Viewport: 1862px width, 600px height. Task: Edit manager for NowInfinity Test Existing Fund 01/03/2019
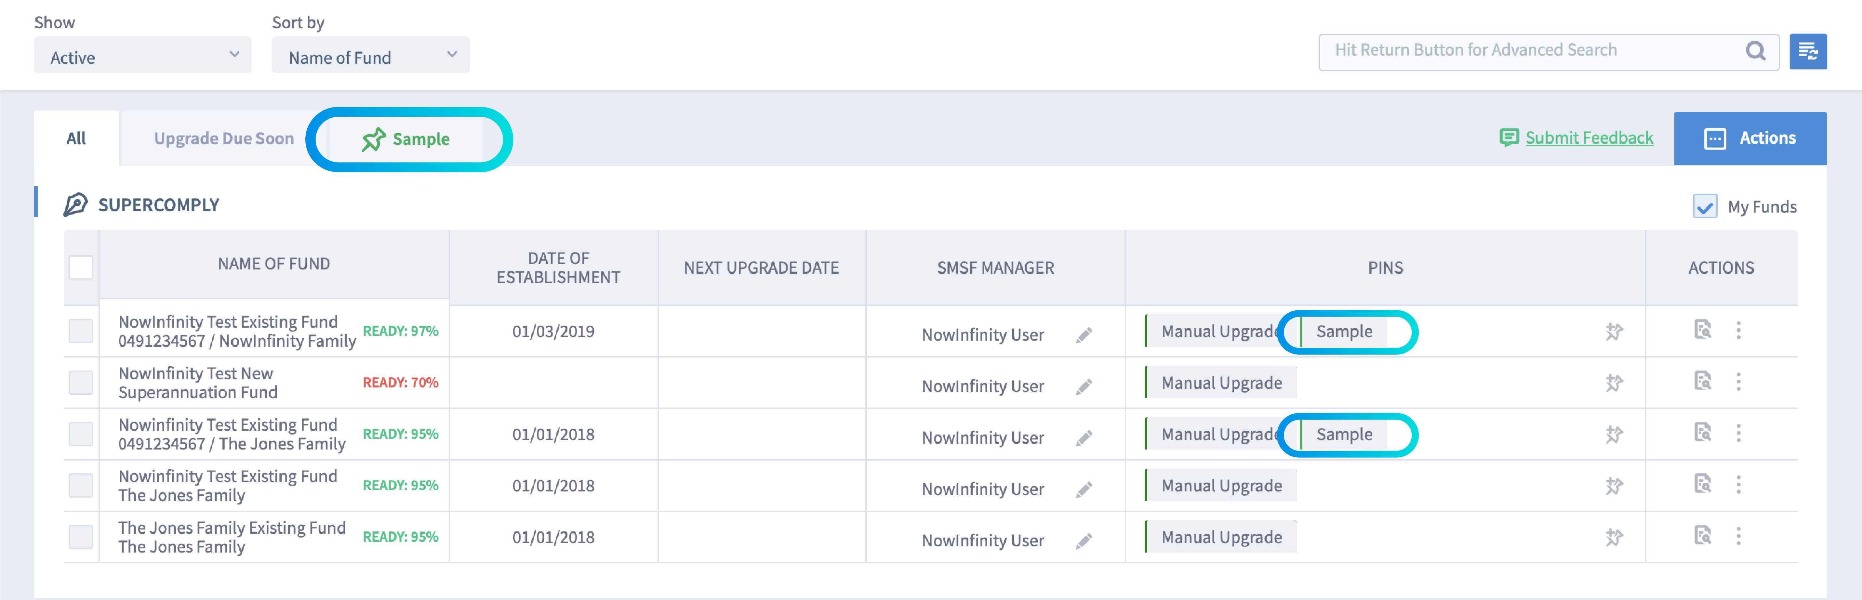point(1084,335)
